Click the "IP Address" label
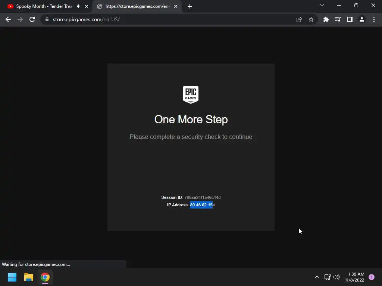Screen dimensions: 382x286 177,205
